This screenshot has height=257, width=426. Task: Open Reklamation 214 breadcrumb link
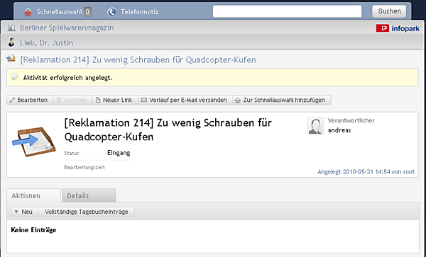[x=138, y=59]
